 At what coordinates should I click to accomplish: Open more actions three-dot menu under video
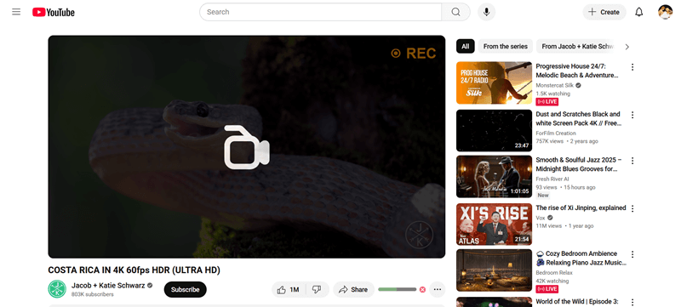point(438,290)
